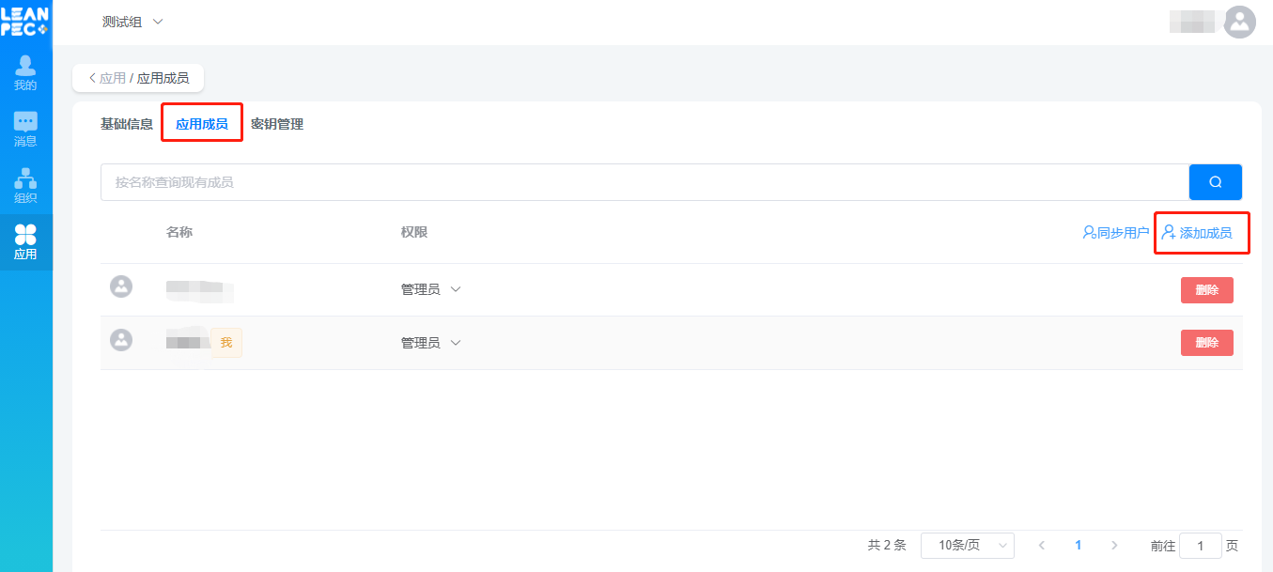Open the user avatar at top right

click(1240, 22)
